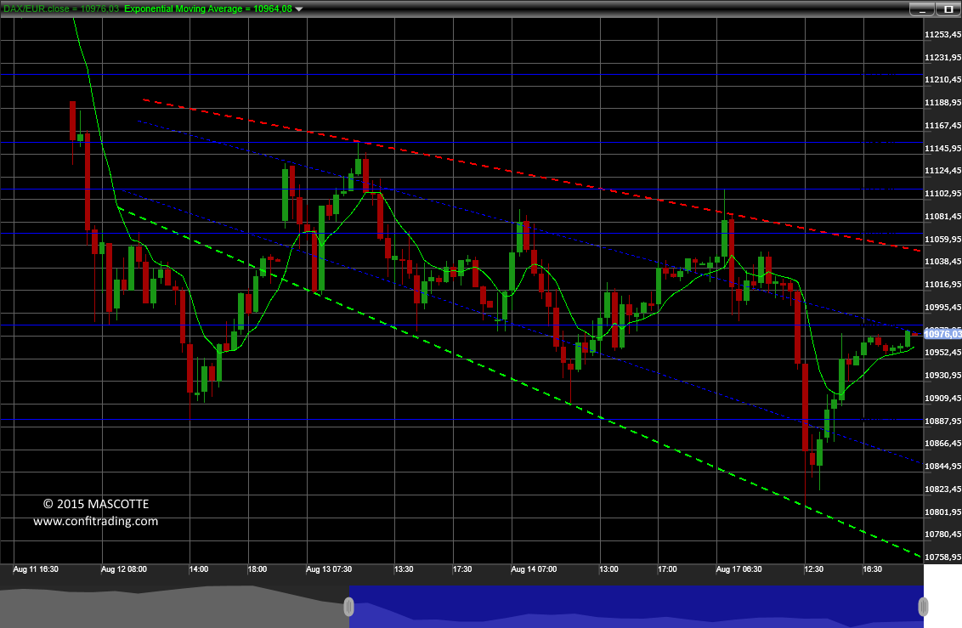Click the 11016,95 price axis label
The width and height of the screenshot is (962, 628).
click(x=943, y=285)
